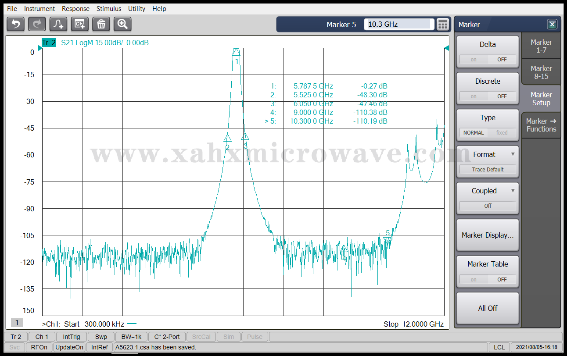Click marker 2 readout 5.525 0 GHz

tap(313, 95)
